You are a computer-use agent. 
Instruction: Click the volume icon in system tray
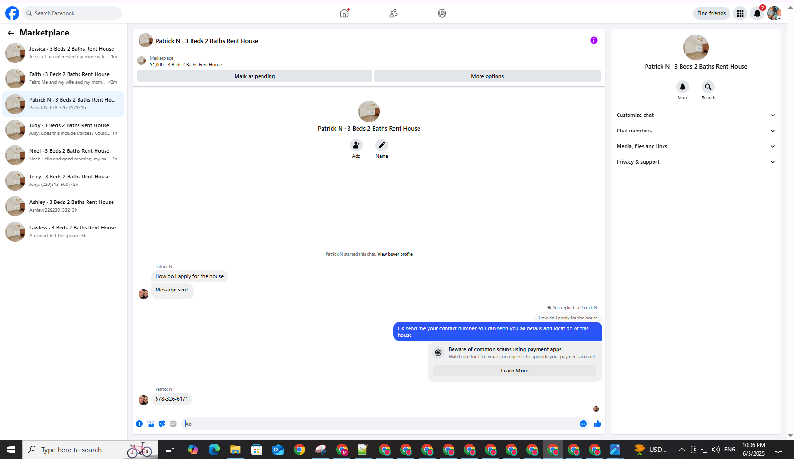(x=716, y=450)
